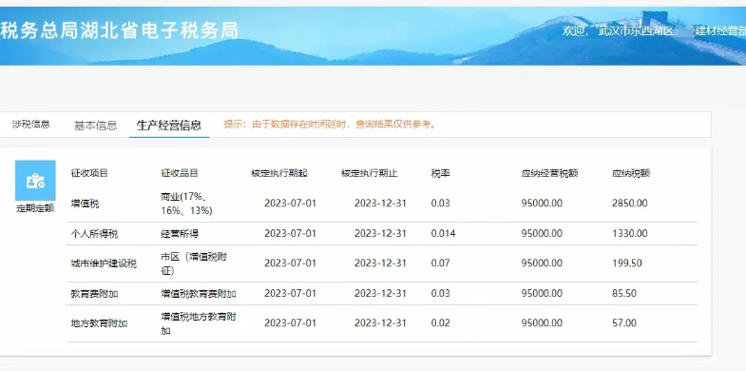Select the 地方教育附加 row label
Viewport: 746px width, 371px height.
coord(99,323)
